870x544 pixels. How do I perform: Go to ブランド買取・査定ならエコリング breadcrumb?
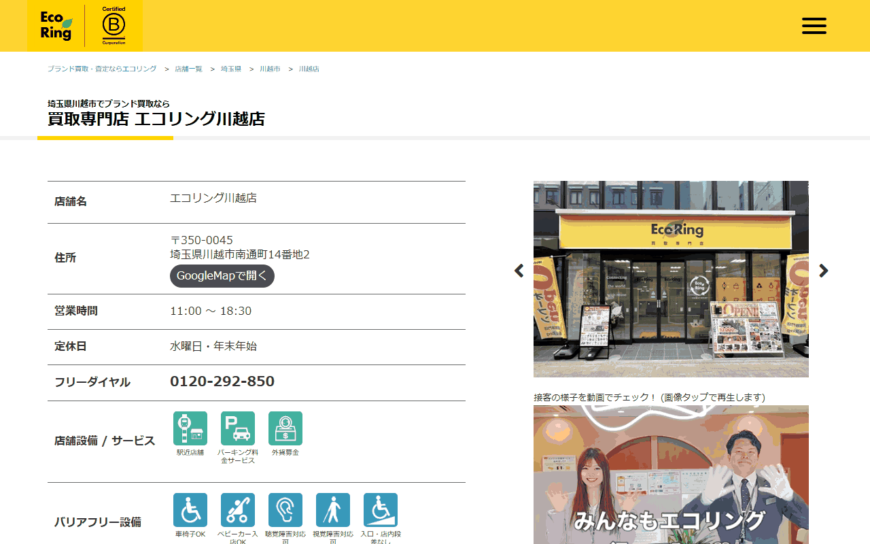click(x=102, y=69)
